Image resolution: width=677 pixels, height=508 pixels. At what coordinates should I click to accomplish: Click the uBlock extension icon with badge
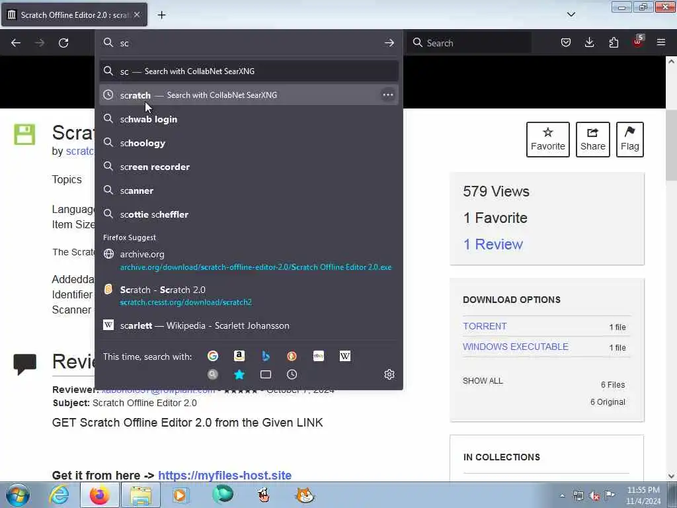tap(638, 42)
